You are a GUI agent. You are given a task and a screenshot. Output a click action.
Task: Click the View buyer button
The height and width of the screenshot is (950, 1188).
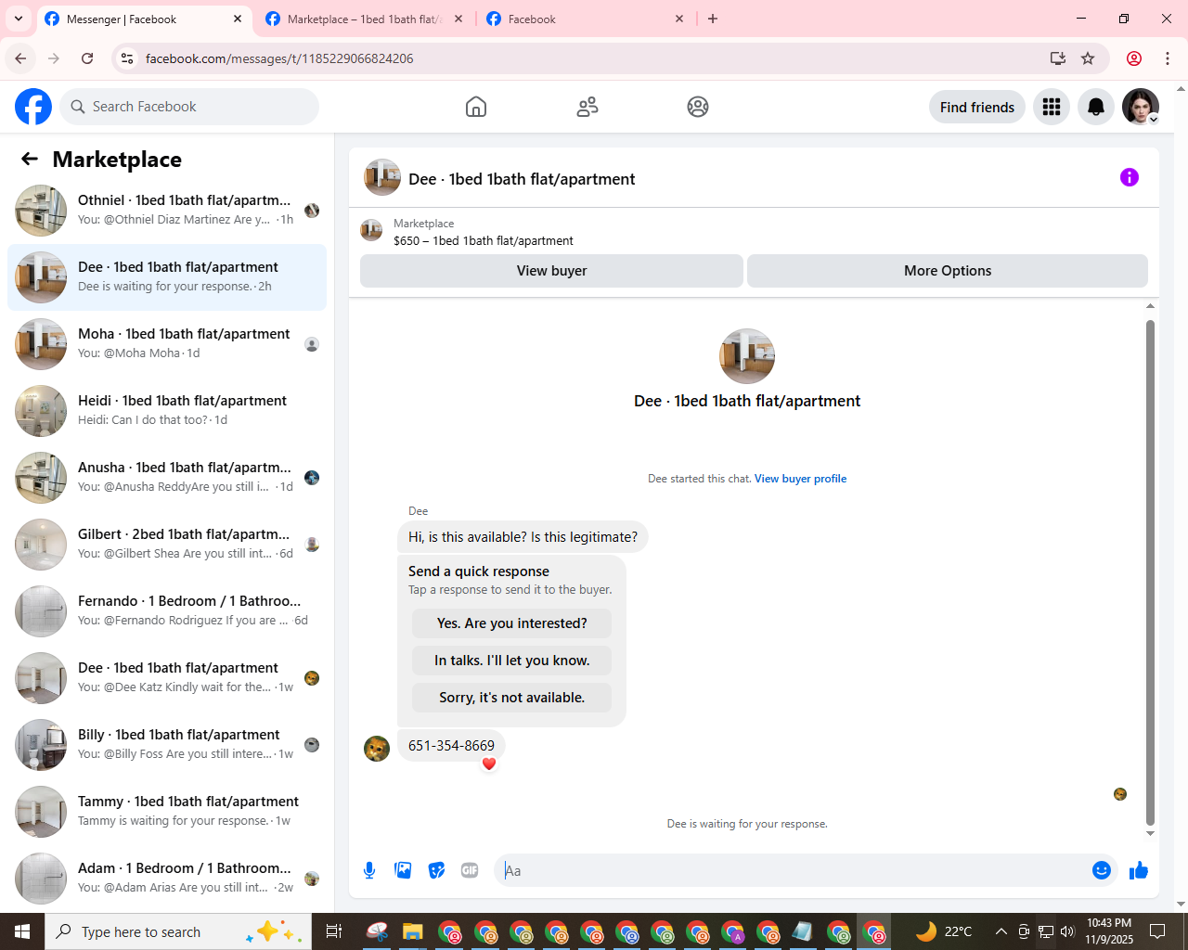click(x=551, y=271)
